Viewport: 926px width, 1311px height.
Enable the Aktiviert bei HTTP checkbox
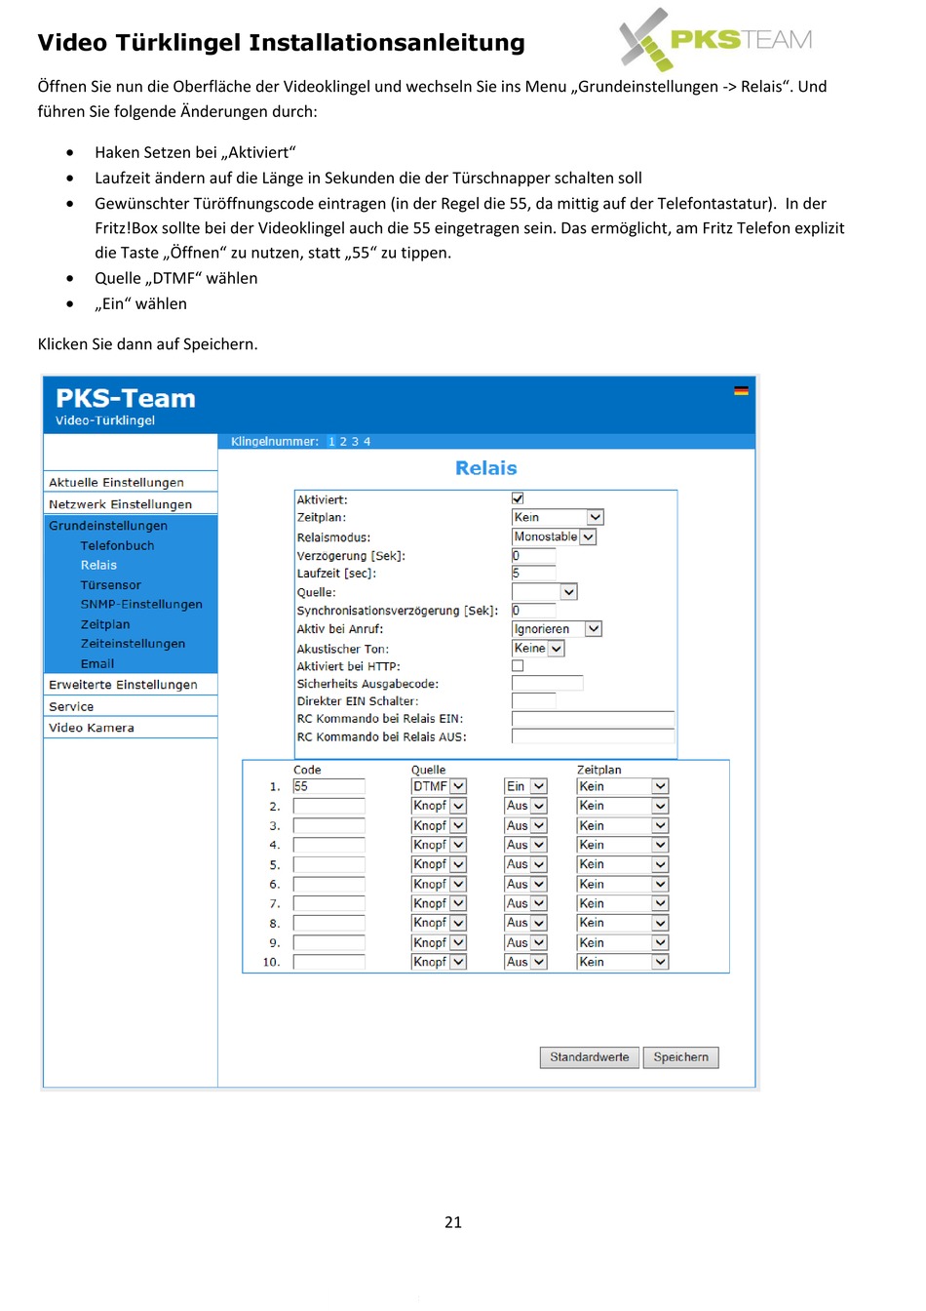pyautogui.click(x=518, y=666)
